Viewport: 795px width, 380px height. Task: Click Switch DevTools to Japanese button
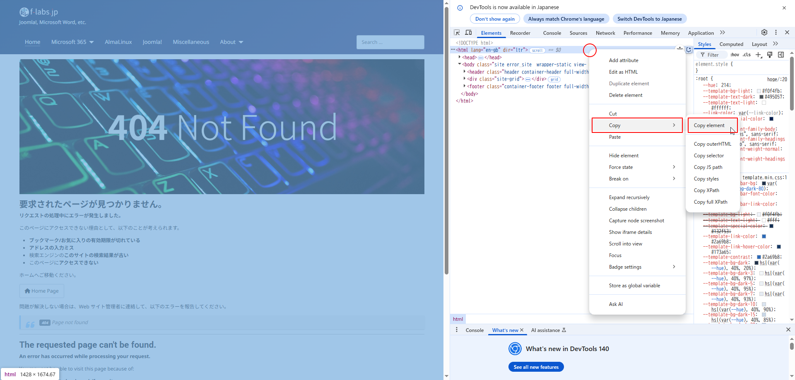649,19
